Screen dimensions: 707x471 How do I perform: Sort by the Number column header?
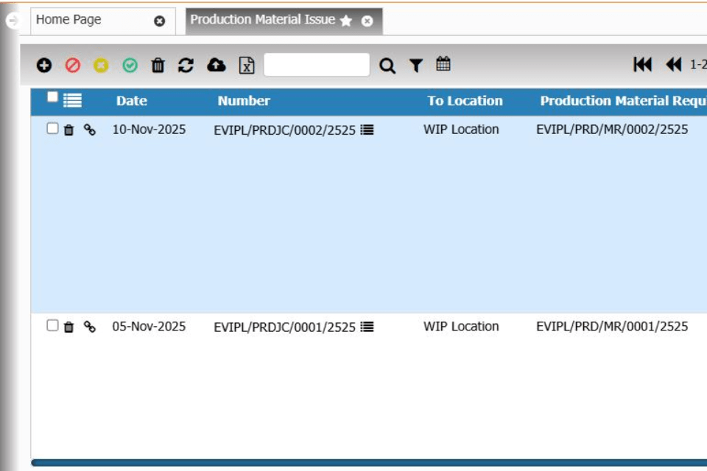click(244, 101)
